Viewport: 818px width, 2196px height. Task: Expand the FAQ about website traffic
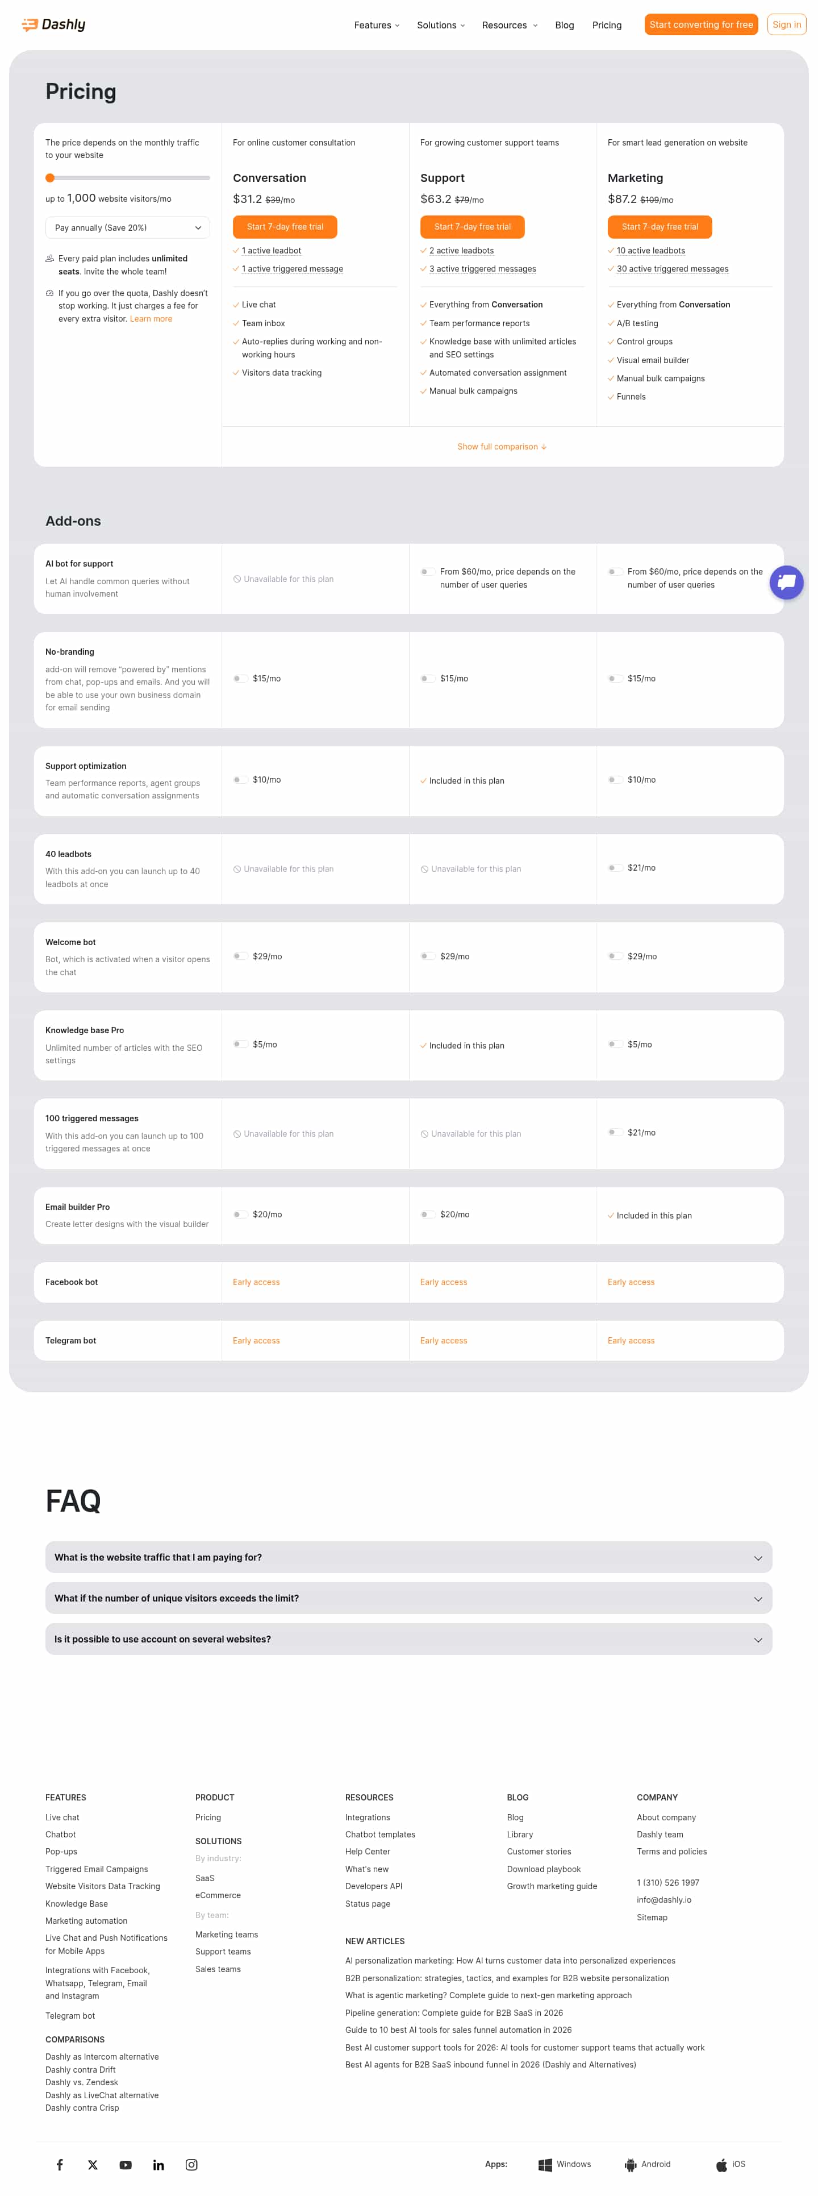point(408,1557)
